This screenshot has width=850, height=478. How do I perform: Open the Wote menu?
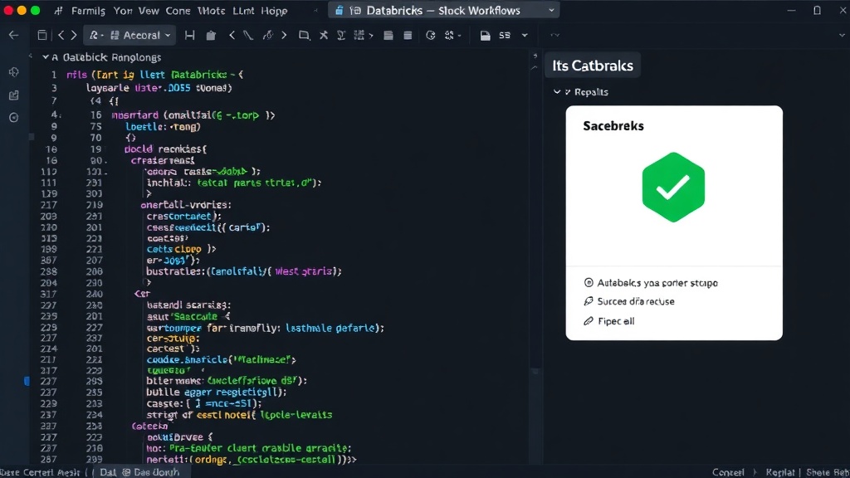[x=211, y=10]
